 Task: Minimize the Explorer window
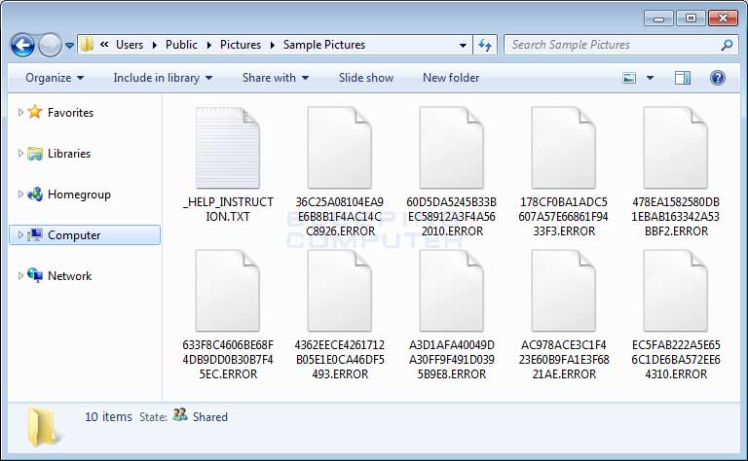point(658,18)
